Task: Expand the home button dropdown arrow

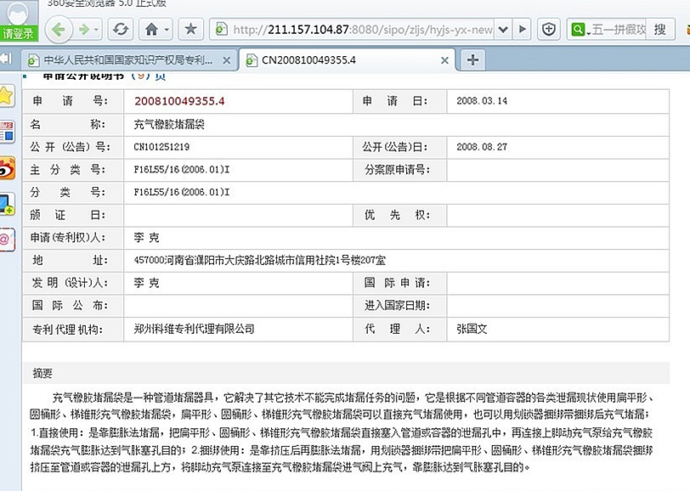Action: coord(167,29)
